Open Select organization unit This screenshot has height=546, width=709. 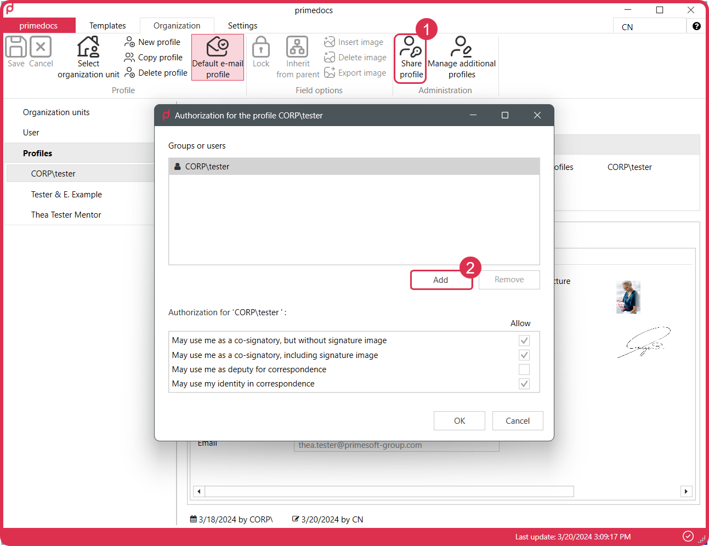pyautogui.click(x=88, y=58)
